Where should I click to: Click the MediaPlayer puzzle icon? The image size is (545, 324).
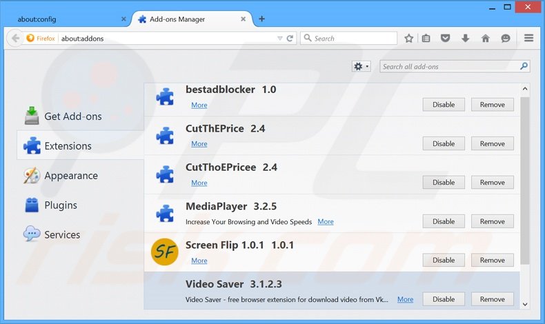click(165, 213)
